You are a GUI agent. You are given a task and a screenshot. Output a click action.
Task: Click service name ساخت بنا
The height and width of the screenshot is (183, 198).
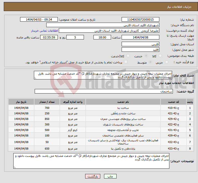[x=123, y=108]
